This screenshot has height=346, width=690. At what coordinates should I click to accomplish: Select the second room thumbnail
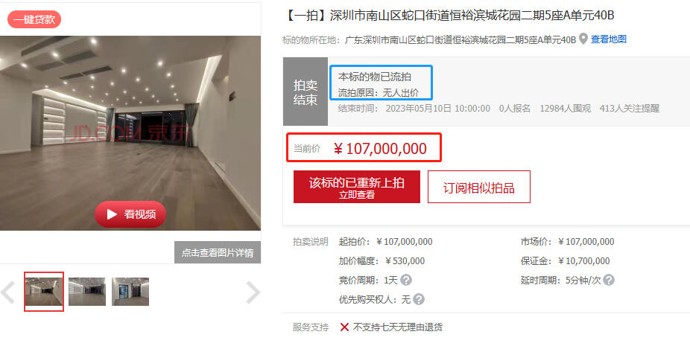click(x=87, y=292)
